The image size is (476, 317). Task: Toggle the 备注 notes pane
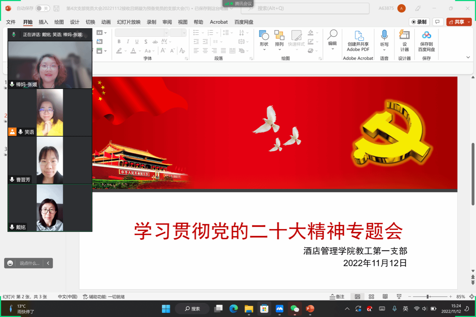point(337,297)
